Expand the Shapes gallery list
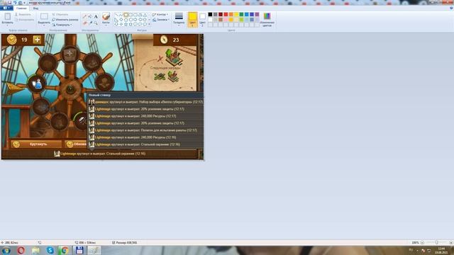 click(149, 25)
